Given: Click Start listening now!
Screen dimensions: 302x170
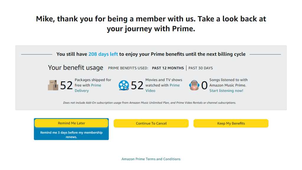Looking at the screenshot, I should (226, 91).
